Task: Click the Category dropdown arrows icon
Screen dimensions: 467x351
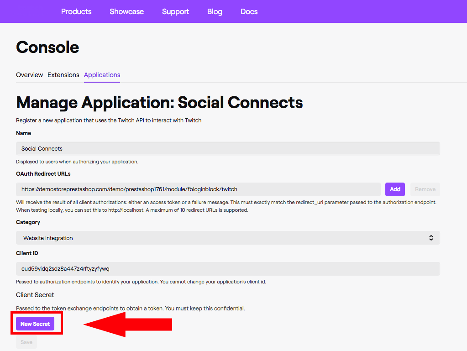Action: [431, 238]
